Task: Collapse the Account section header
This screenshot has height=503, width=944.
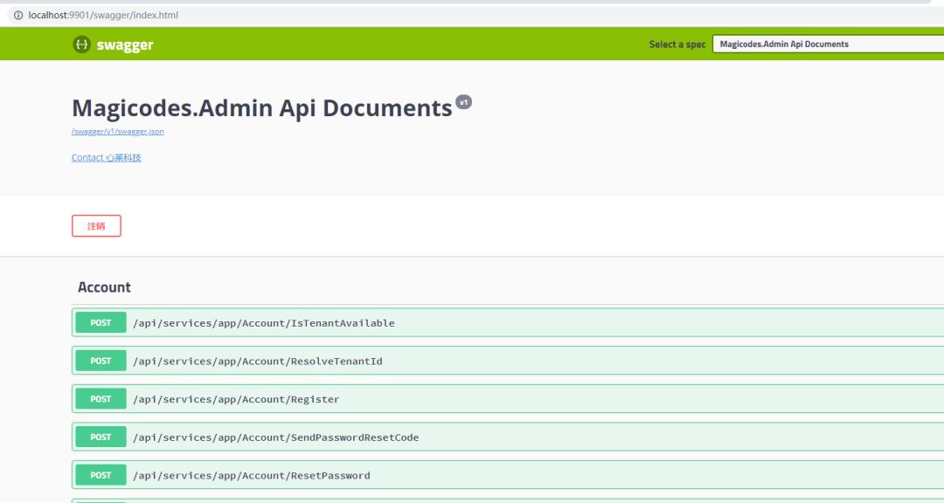Action: point(508,287)
